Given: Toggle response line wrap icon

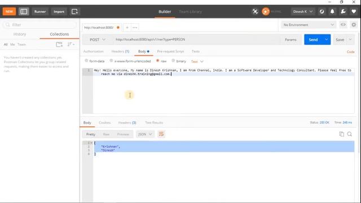Looking at the screenshot, I should (161, 134).
